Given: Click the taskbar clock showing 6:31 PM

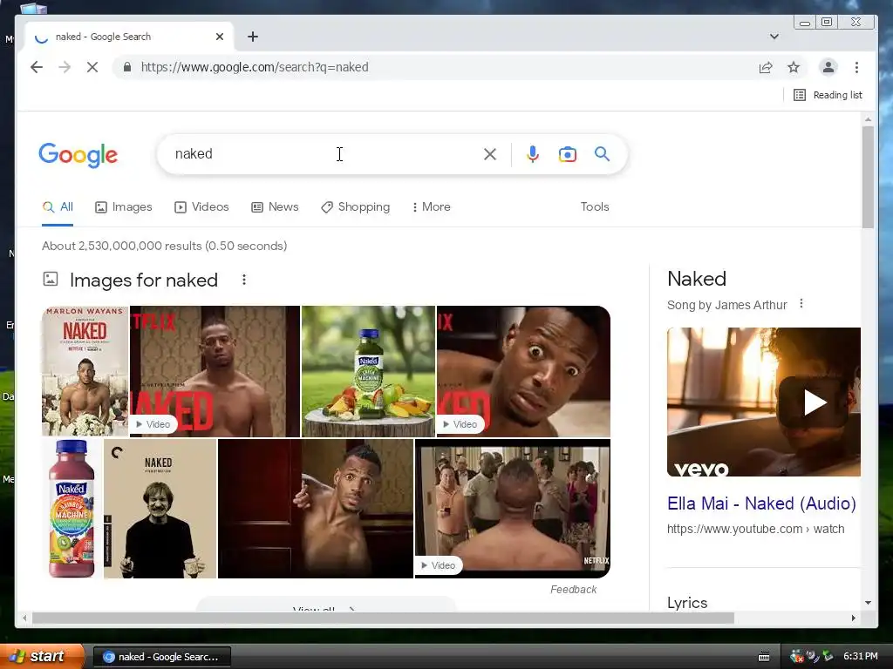Looking at the screenshot, I should pyautogui.click(x=860, y=657).
